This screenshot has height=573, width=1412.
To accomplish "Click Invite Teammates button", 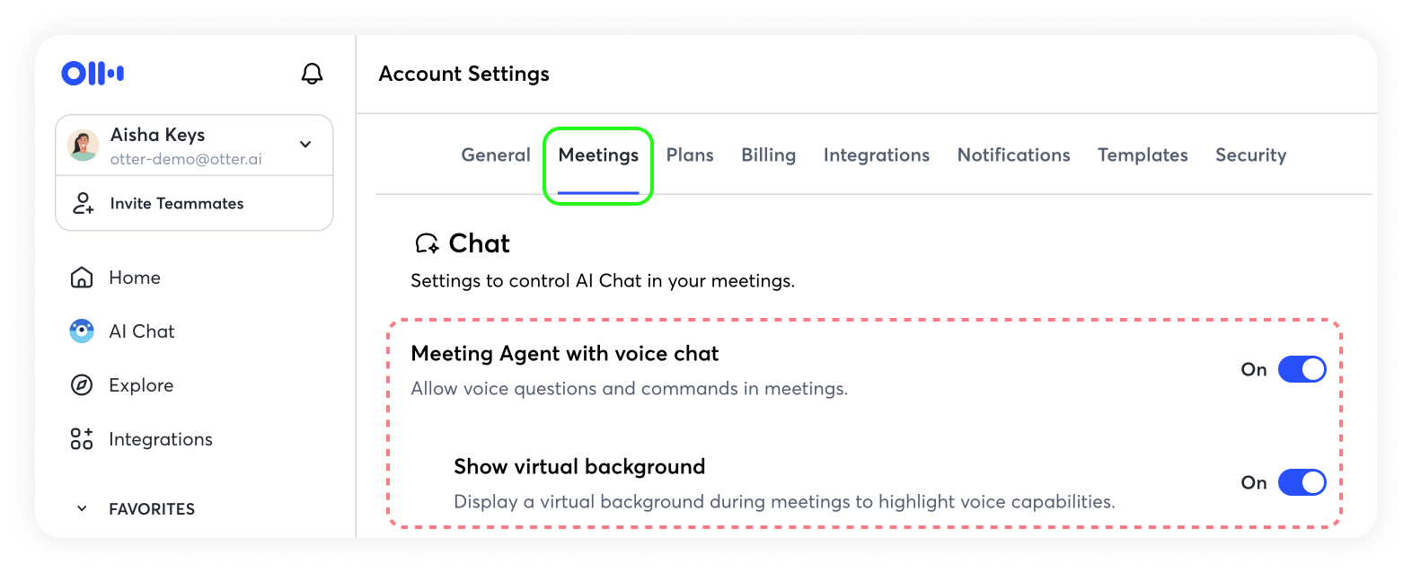I will click(177, 204).
